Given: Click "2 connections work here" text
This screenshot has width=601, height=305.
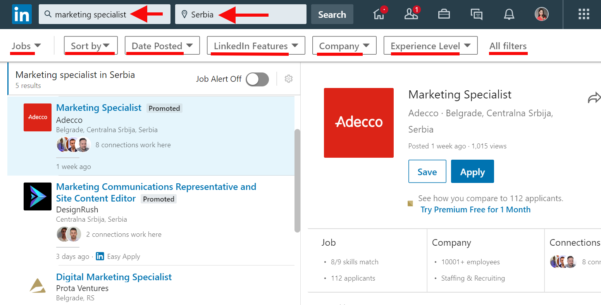Looking at the screenshot, I should click(x=124, y=234).
